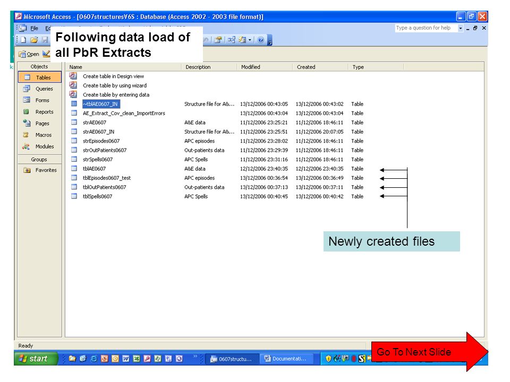Switch to Queries objects
Viewport: 510px width, 382px height.
coord(40,89)
